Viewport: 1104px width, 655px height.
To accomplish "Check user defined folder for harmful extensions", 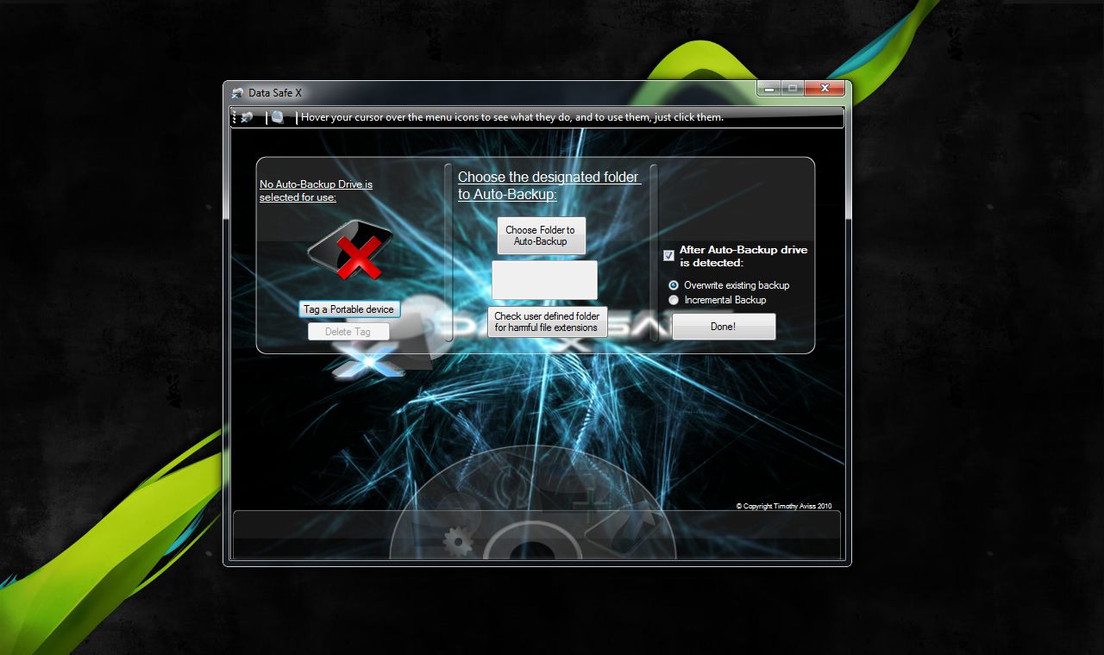I will click(x=547, y=321).
